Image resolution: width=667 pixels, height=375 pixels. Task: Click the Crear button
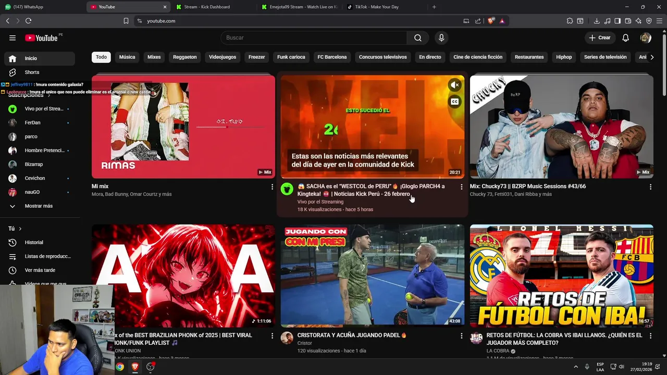(x=599, y=37)
